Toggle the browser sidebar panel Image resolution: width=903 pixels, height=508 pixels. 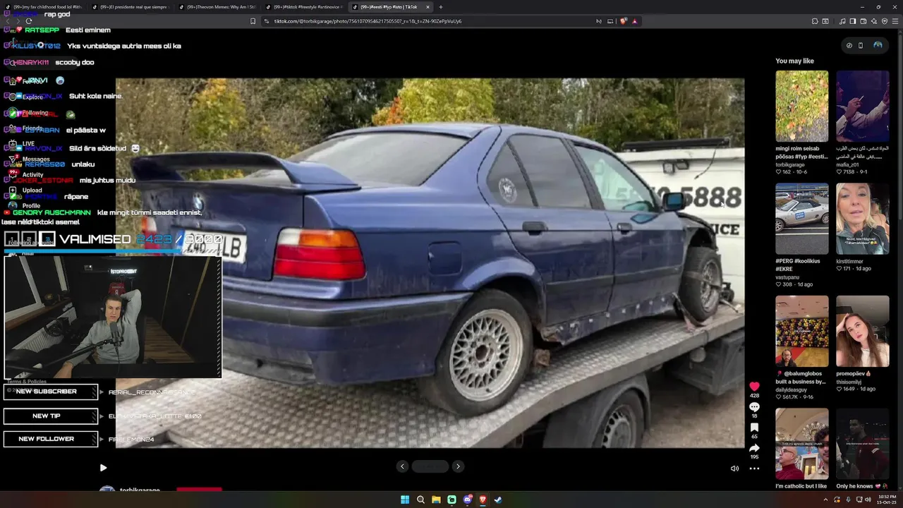tap(853, 21)
